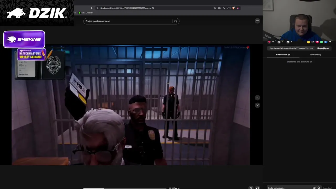Click the Brave rewards triangle icon
The image size is (336, 189).
[238, 8]
